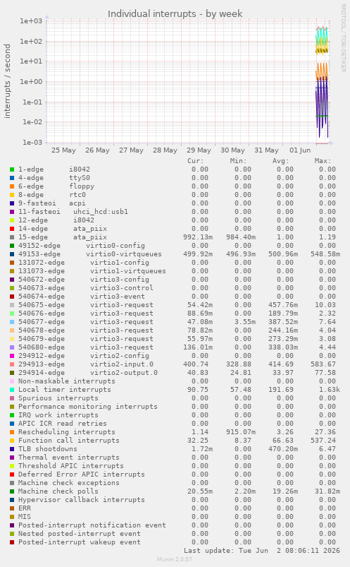The width and height of the screenshot is (350, 567).
Task: Click the 'Munin 2.0.57' footer text
Action: click(x=175, y=559)
